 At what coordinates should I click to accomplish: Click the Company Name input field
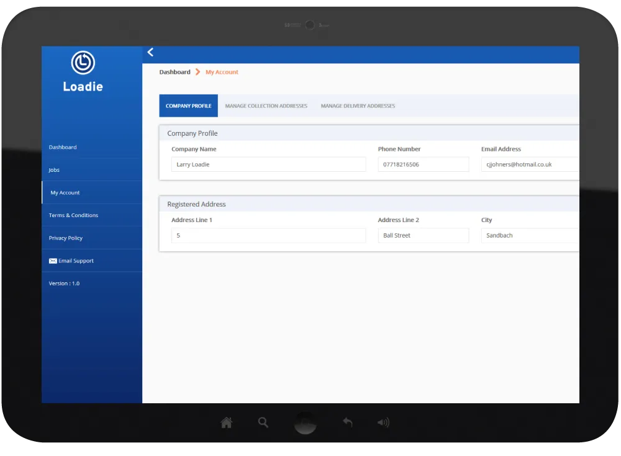pos(268,164)
